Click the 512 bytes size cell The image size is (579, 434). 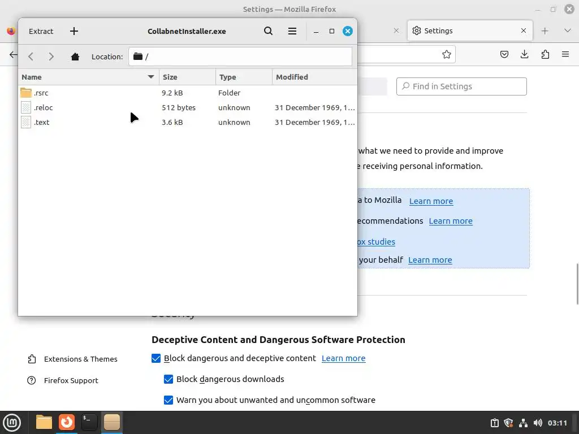coord(179,108)
